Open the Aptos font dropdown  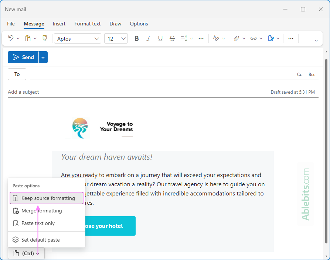78,38
